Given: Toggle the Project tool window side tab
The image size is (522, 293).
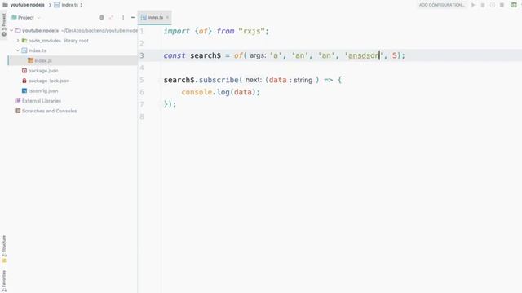Looking at the screenshot, I should [x=4, y=25].
